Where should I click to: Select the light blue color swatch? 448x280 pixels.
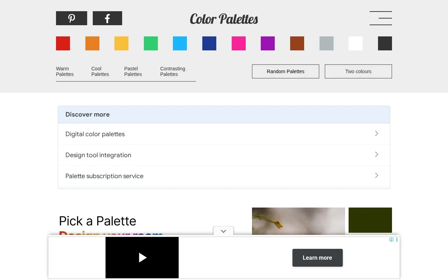(180, 43)
